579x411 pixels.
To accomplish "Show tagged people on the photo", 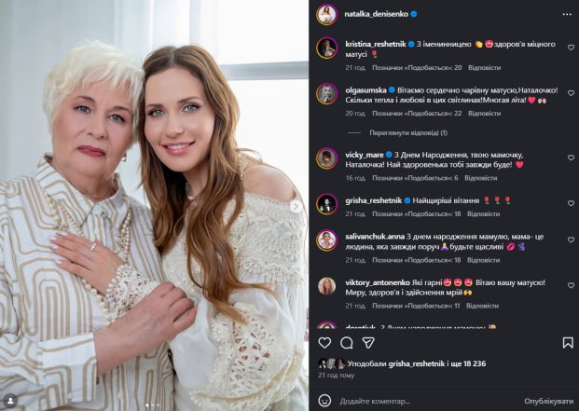I will tap(11, 400).
